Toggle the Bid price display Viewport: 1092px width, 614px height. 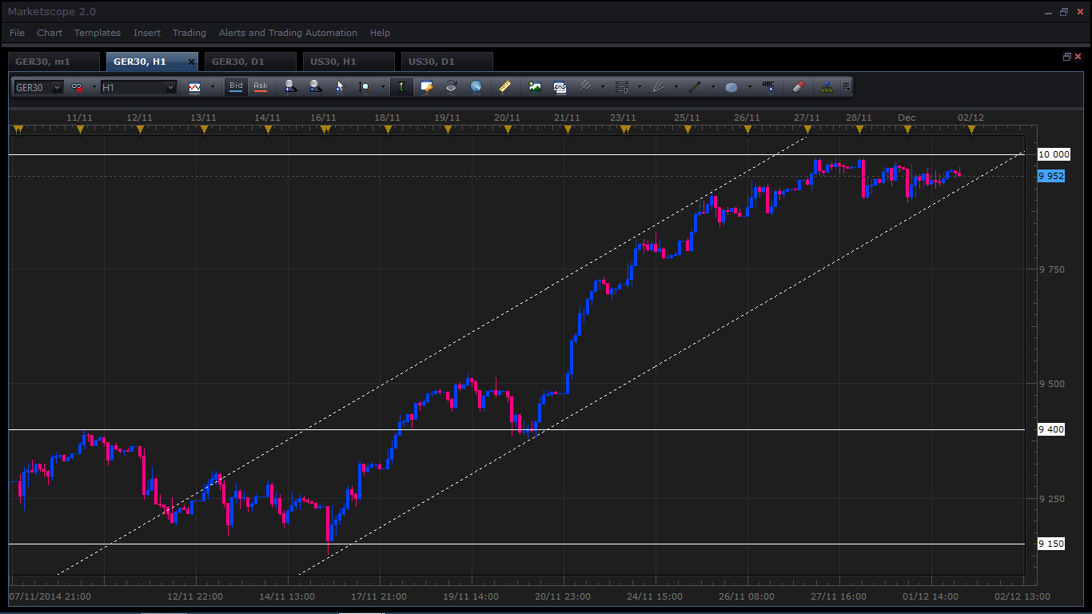(236, 86)
